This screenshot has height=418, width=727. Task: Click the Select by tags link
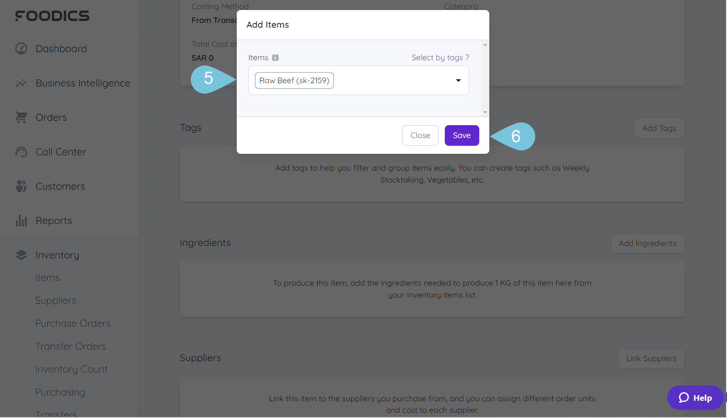[440, 58]
